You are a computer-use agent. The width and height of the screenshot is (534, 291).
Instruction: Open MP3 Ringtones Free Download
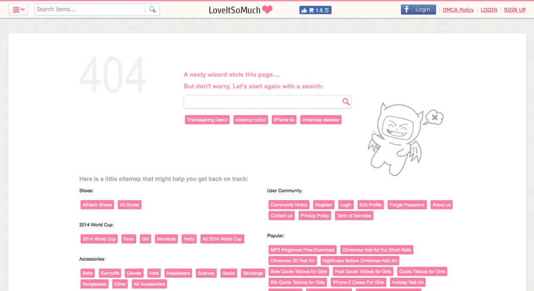(302, 250)
